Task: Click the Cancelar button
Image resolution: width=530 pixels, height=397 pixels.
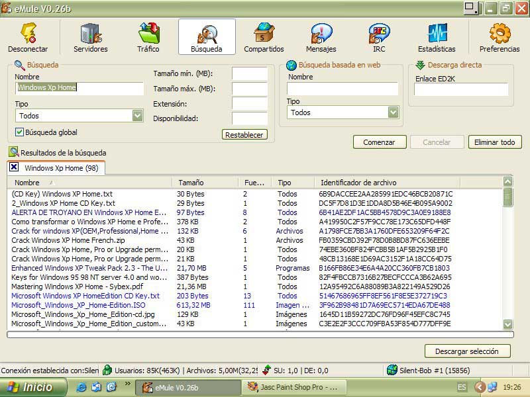Action: click(437, 142)
